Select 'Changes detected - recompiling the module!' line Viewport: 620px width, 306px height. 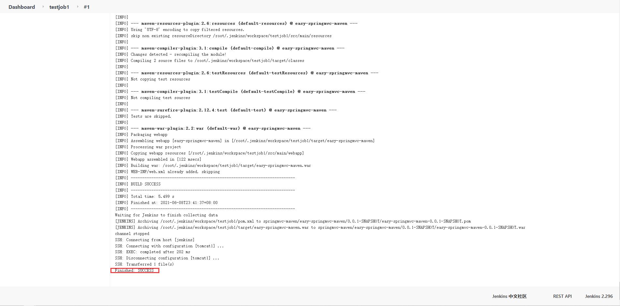[170, 54]
